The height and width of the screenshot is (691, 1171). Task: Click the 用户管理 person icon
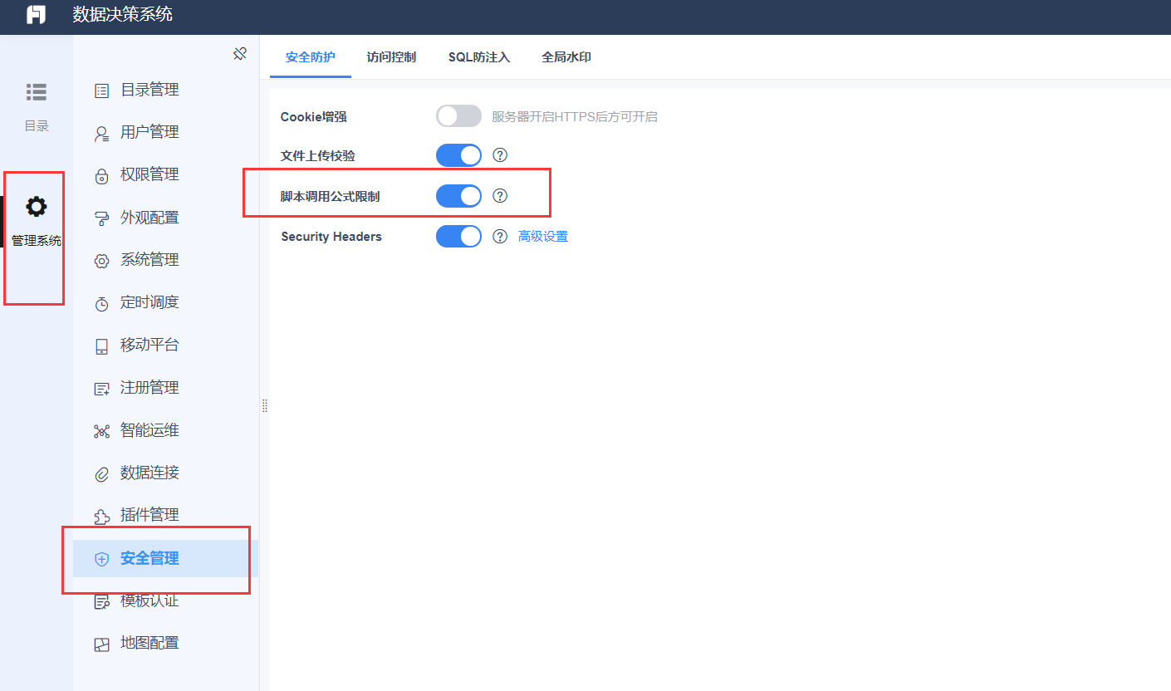[x=102, y=133]
